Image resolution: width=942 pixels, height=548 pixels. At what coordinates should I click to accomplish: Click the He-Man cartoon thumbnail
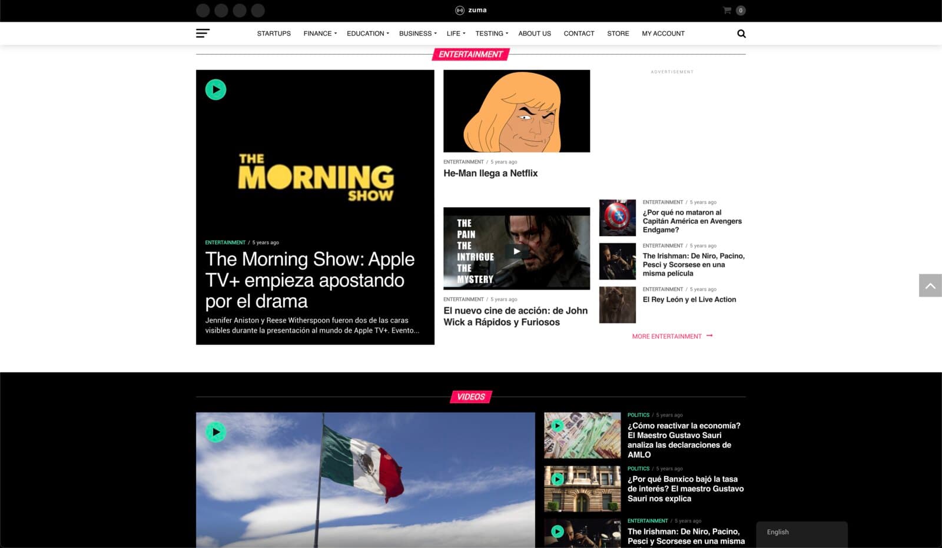click(516, 111)
